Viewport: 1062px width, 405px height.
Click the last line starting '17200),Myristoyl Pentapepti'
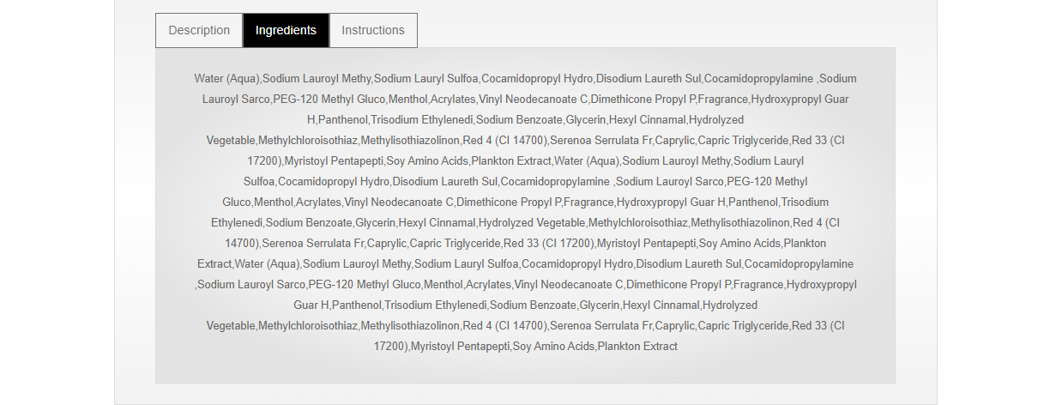click(x=525, y=347)
